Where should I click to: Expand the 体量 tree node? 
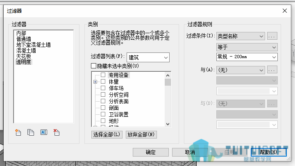[95, 82]
